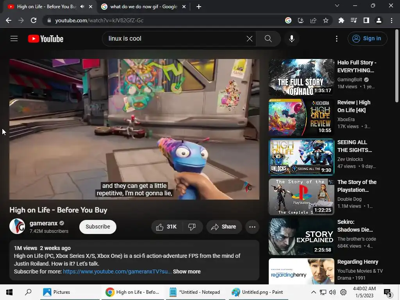Screen dimensions: 400x300
Task: Go to YouTube home via logo
Action: 46,39
